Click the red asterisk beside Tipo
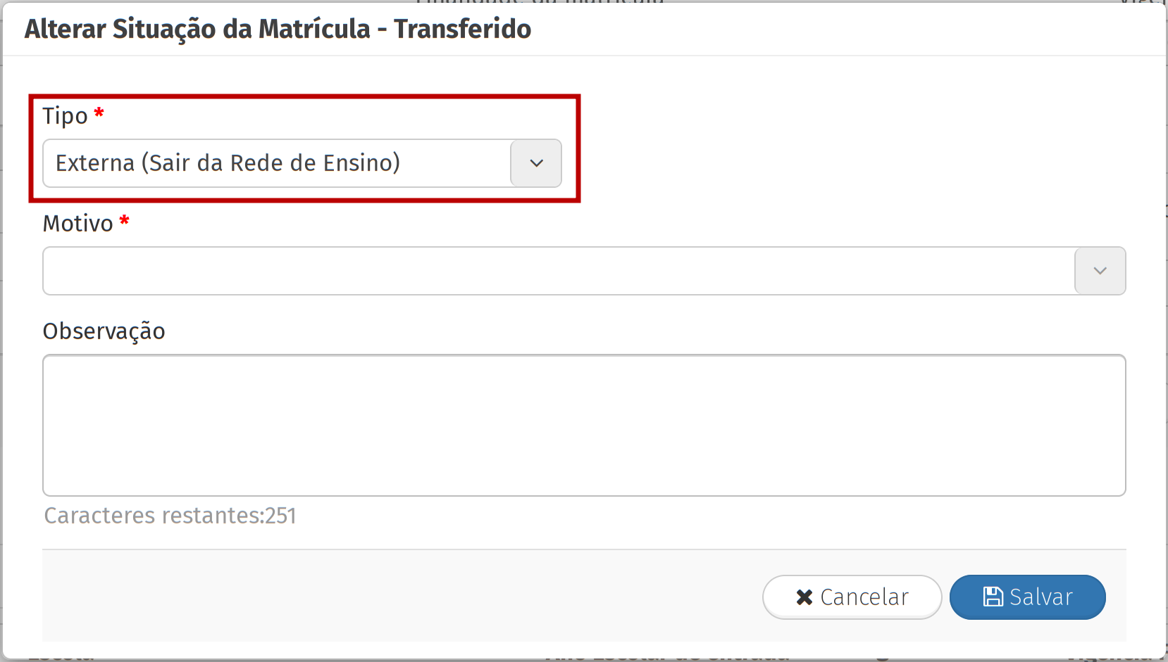Image resolution: width=1168 pixels, height=662 pixels. coord(99,113)
